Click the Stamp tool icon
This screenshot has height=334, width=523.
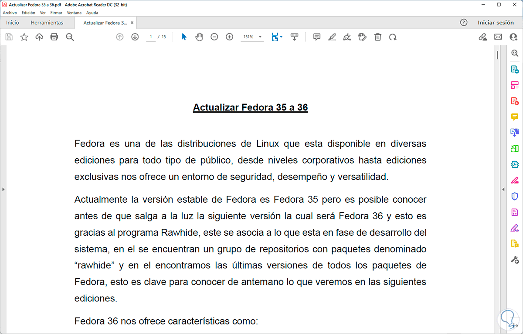(362, 37)
